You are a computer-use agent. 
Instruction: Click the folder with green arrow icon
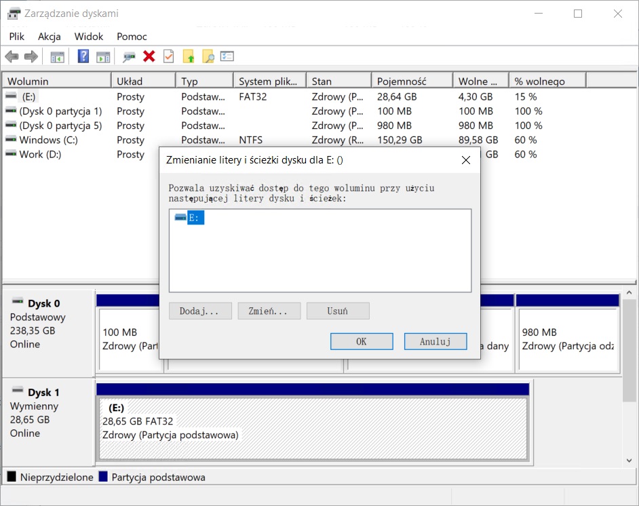pos(189,56)
